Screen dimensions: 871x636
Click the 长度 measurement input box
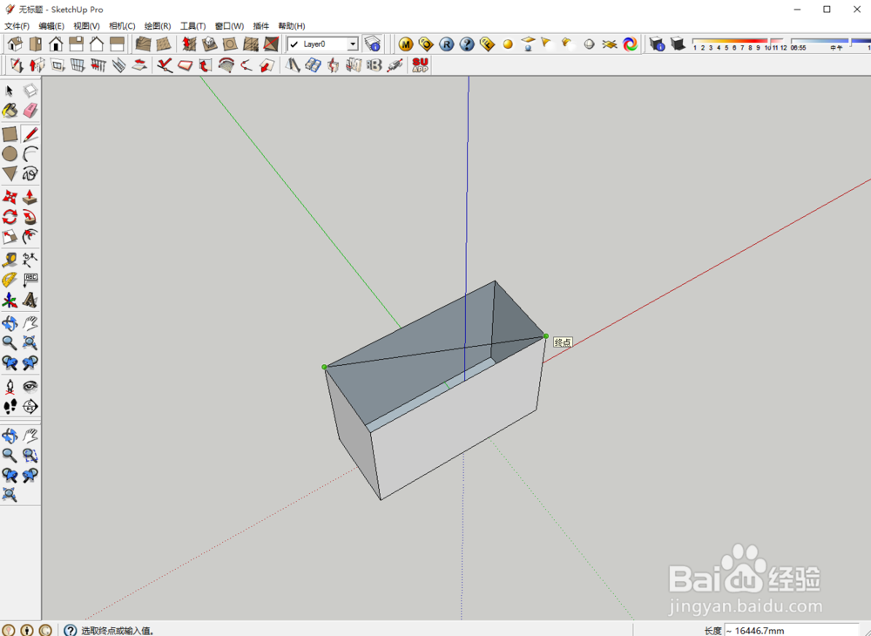pyautogui.click(x=792, y=631)
